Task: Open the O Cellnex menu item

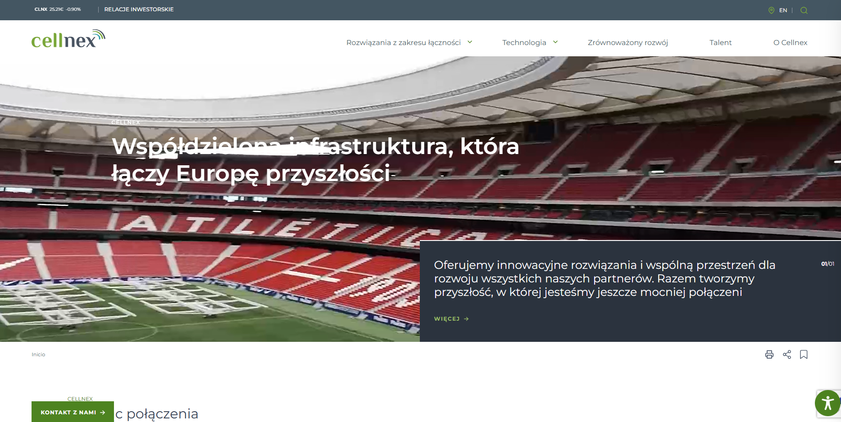Action: (x=790, y=42)
